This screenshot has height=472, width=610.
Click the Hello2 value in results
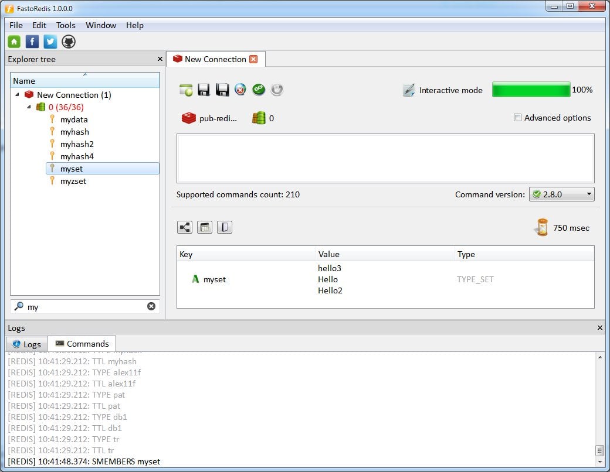(330, 290)
